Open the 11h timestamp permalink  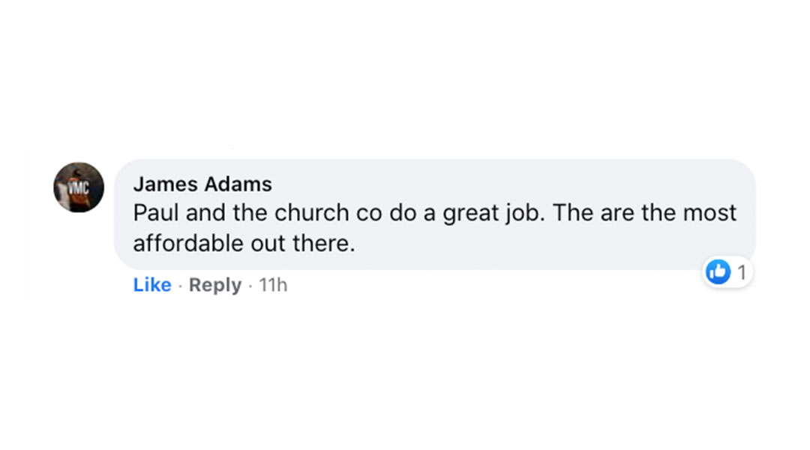tap(273, 285)
